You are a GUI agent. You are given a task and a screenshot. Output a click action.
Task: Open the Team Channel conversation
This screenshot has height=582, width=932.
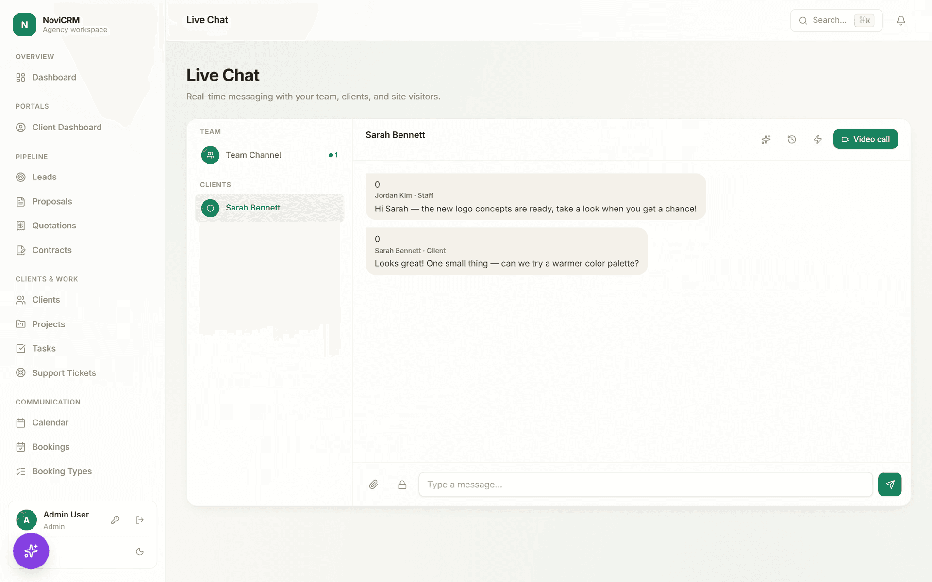coord(269,155)
